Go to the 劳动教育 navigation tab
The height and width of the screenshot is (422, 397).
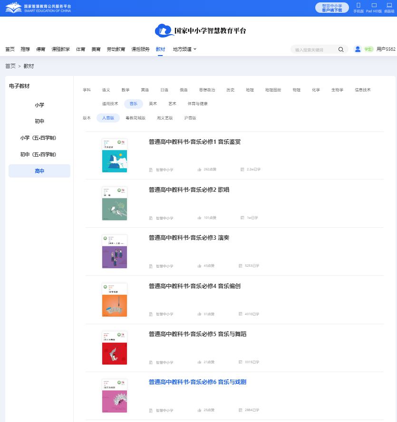click(x=116, y=49)
